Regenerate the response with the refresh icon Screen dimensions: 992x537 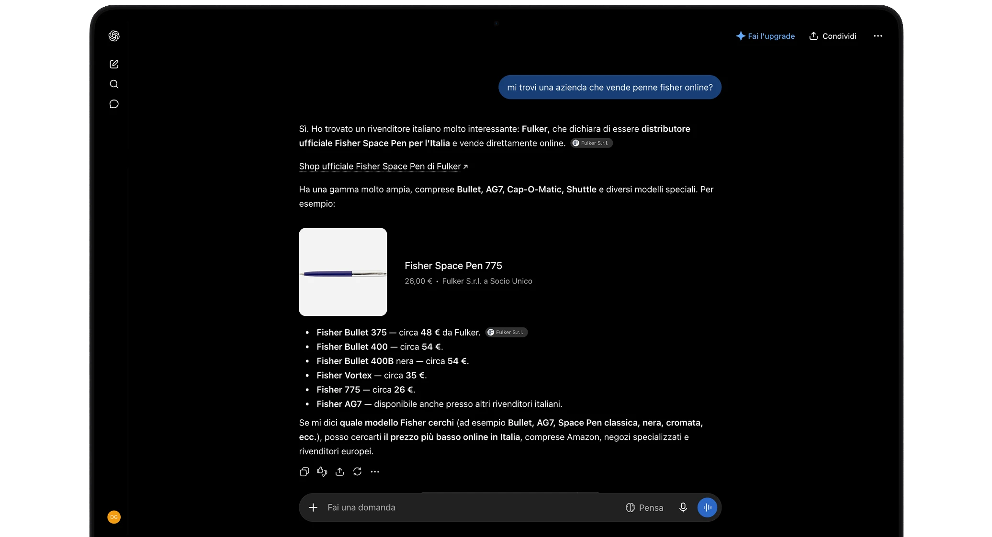[357, 472]
